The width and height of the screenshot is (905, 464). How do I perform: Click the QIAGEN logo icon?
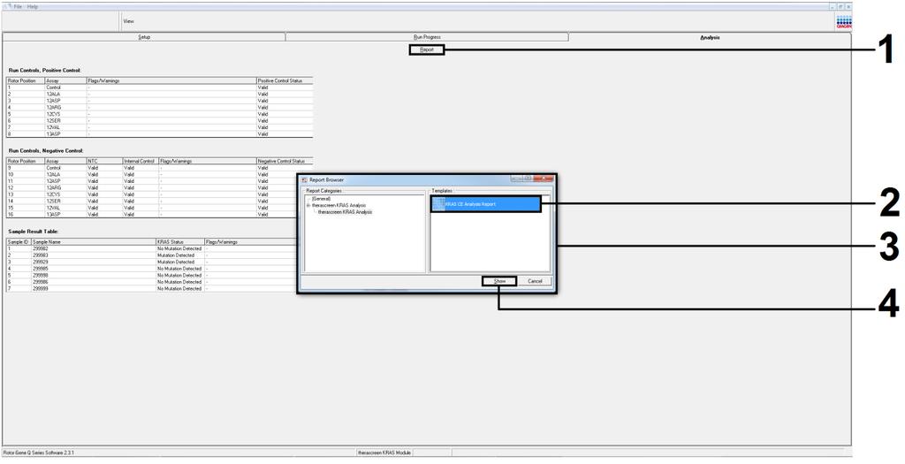(x=843, y=21)
